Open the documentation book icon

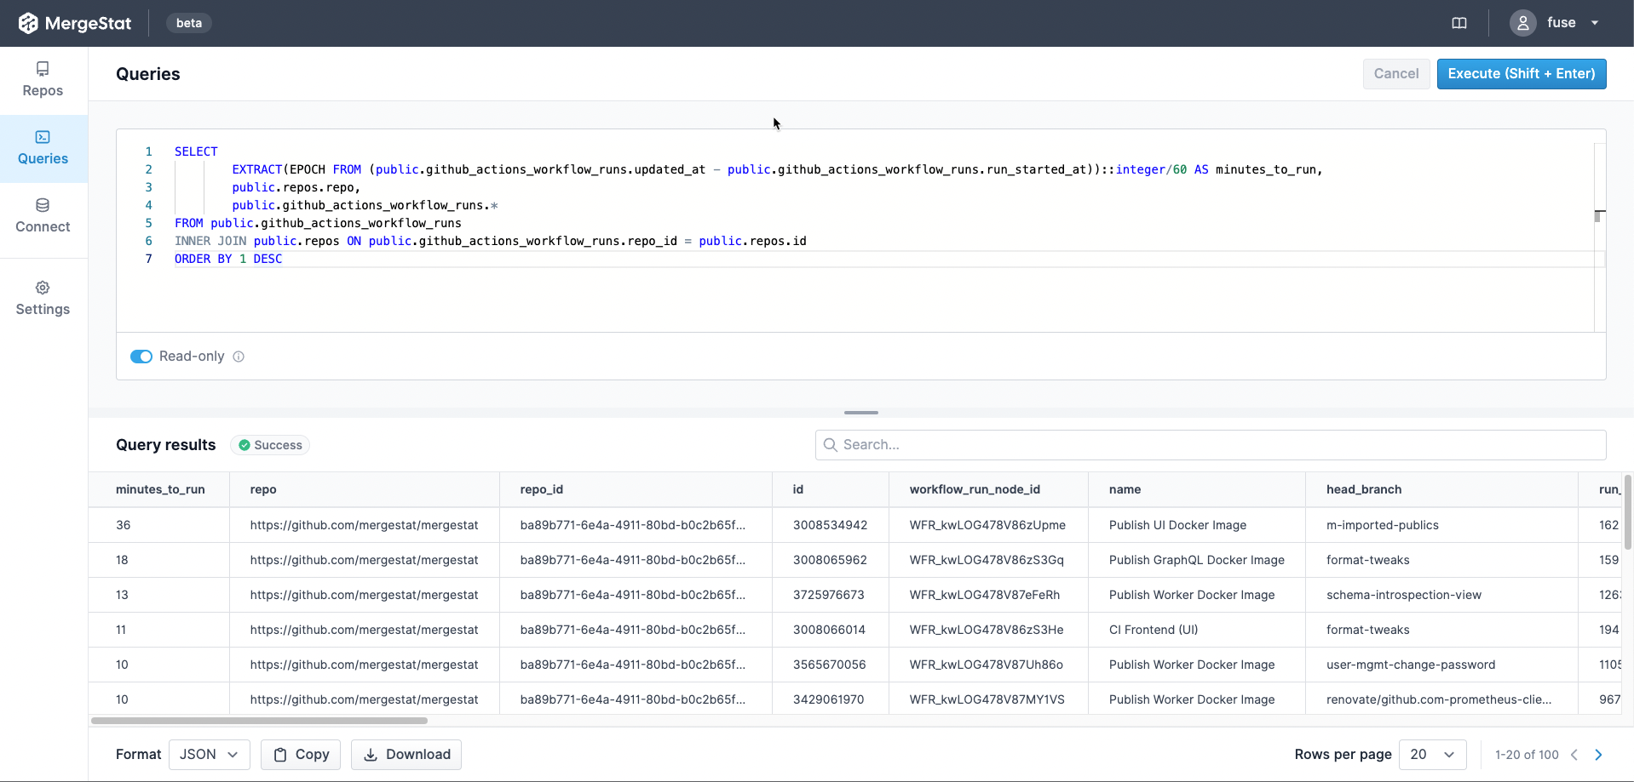click(x=1459, y=23)
